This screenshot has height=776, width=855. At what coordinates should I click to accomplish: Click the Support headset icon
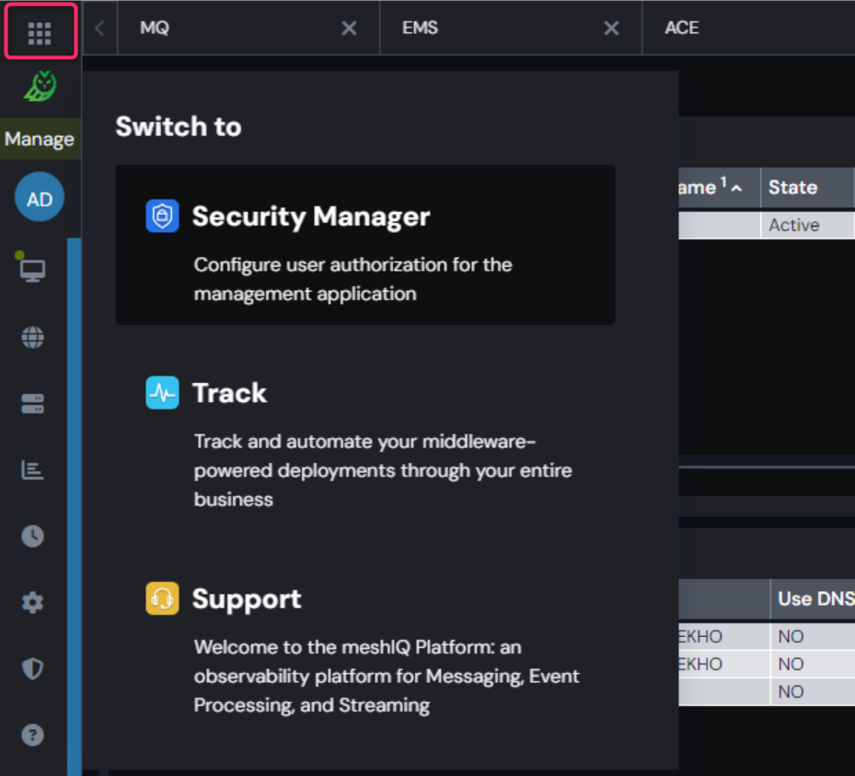click(162, 598)
